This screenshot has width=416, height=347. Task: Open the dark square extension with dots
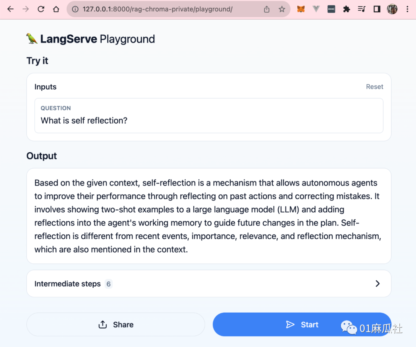pos(331,9)
